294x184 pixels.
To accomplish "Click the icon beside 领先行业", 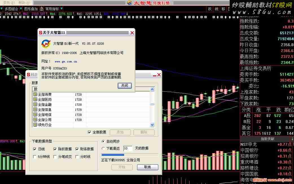I will pyautogui.click(x=35, y=125).
